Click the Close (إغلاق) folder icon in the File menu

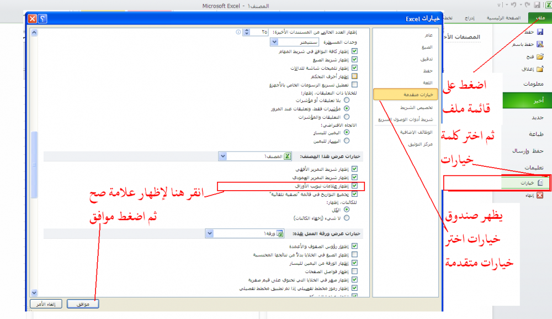(540, 69)
